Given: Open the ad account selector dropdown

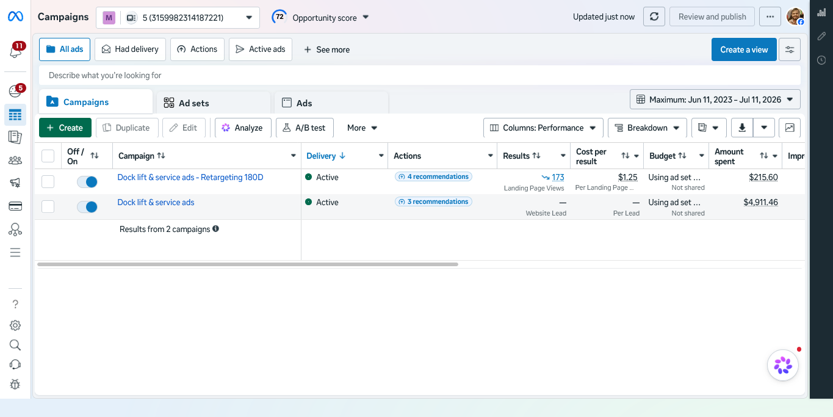Looking at the screenshot, I should coord(178,18).
